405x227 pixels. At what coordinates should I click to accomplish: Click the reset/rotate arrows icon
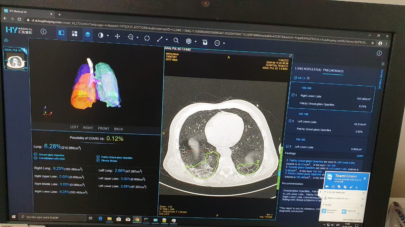point(147,38)
